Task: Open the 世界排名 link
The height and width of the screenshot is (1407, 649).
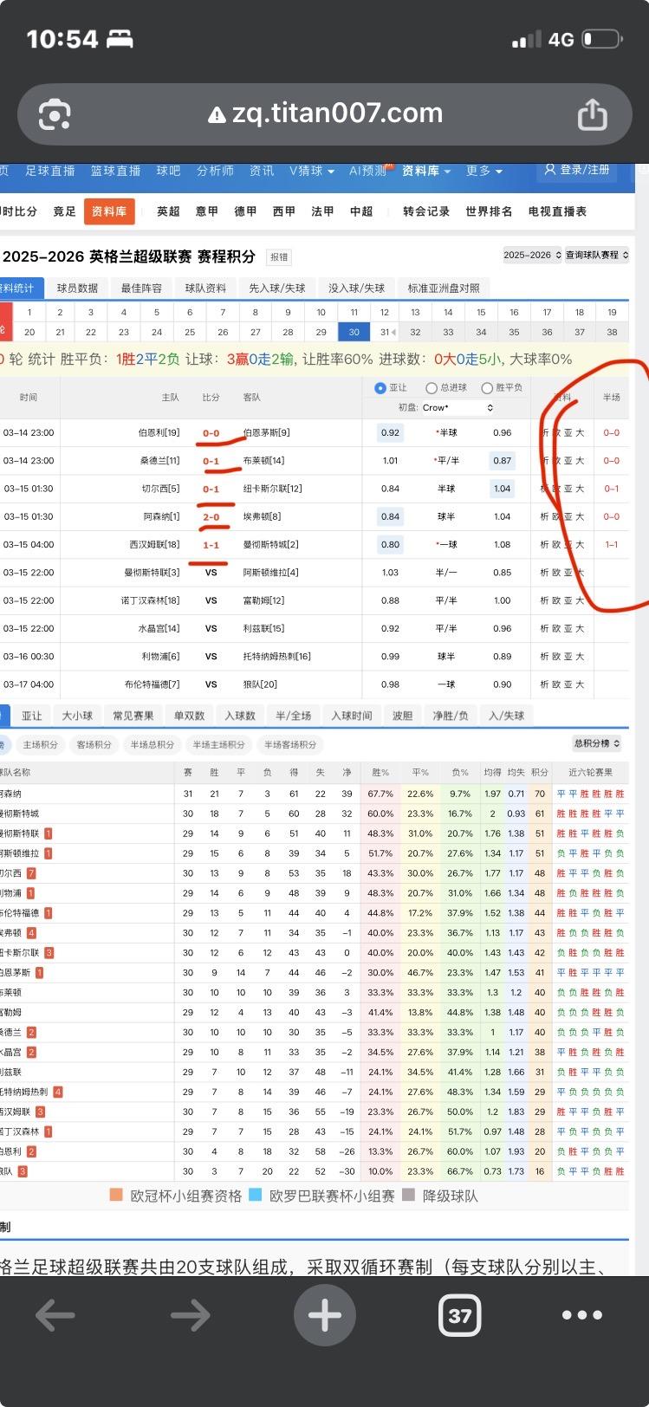Action: pyautogui.click(x=489, y=211)
